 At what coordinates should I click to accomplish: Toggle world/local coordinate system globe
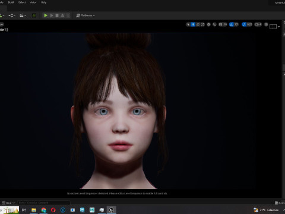tap(208, 24)
